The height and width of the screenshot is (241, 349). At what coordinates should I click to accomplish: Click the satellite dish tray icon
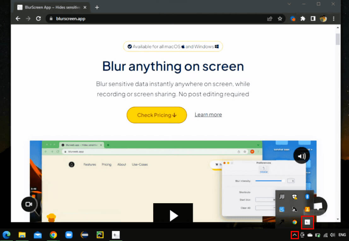tap(294, 209)
